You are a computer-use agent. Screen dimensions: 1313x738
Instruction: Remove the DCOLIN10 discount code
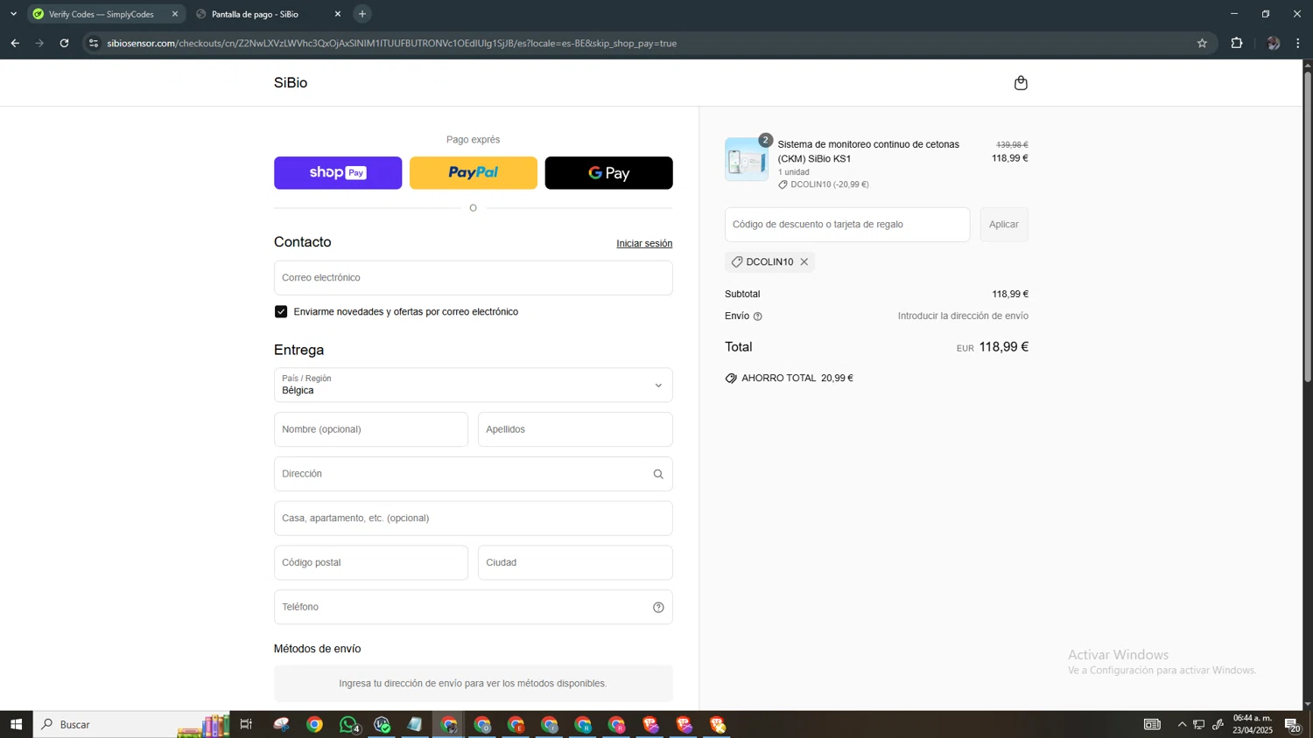tap(804, 261)
